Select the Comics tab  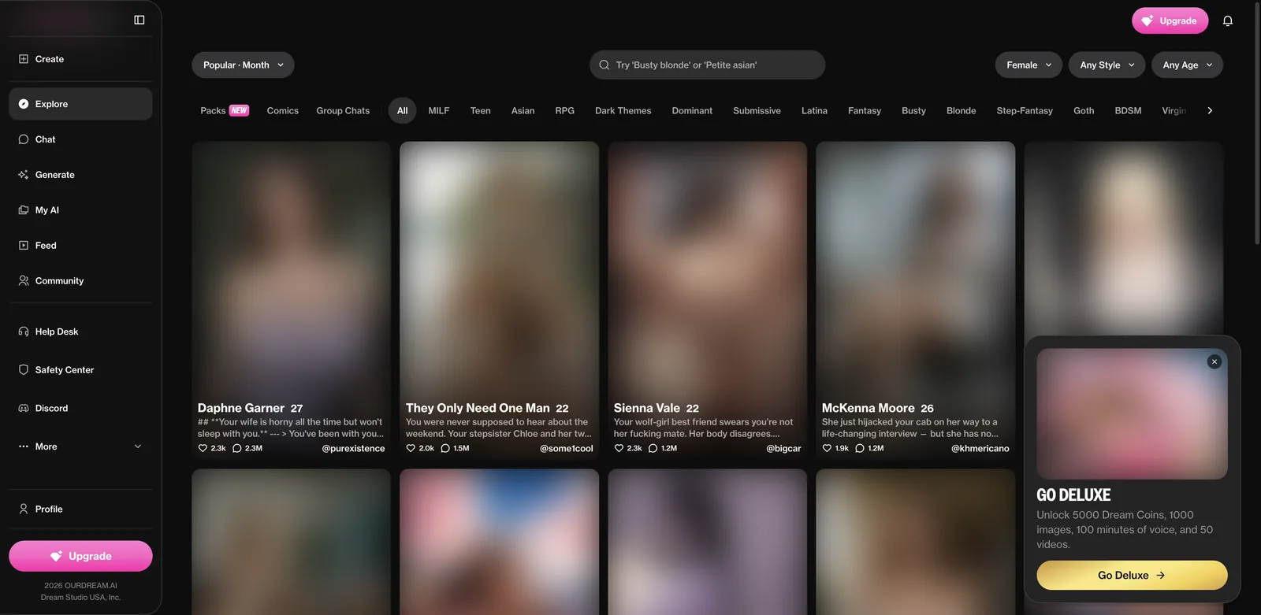[x=283, y=111]
